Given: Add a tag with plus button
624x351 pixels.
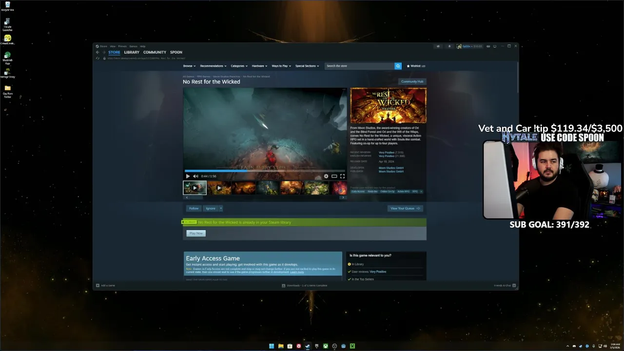Looking at the screenshot, I should click(x=421, y=192).
